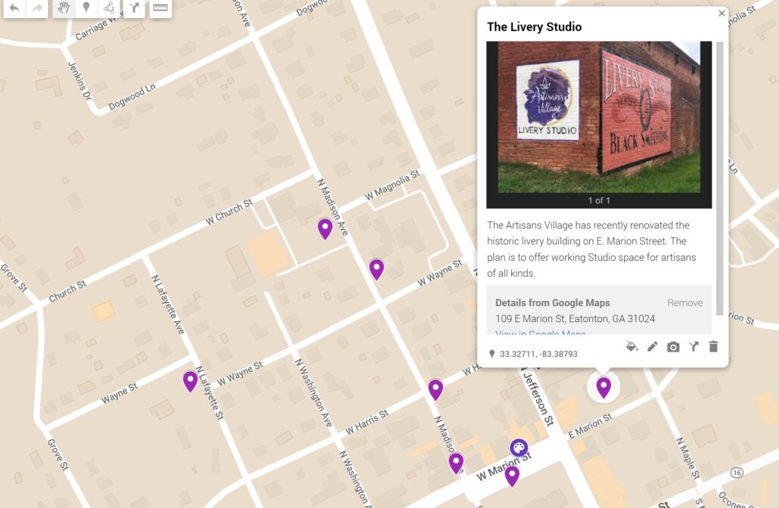The width and height of the screenshot is (779, 508).
Task: Remove the Google Maps details
Action: 684,302
